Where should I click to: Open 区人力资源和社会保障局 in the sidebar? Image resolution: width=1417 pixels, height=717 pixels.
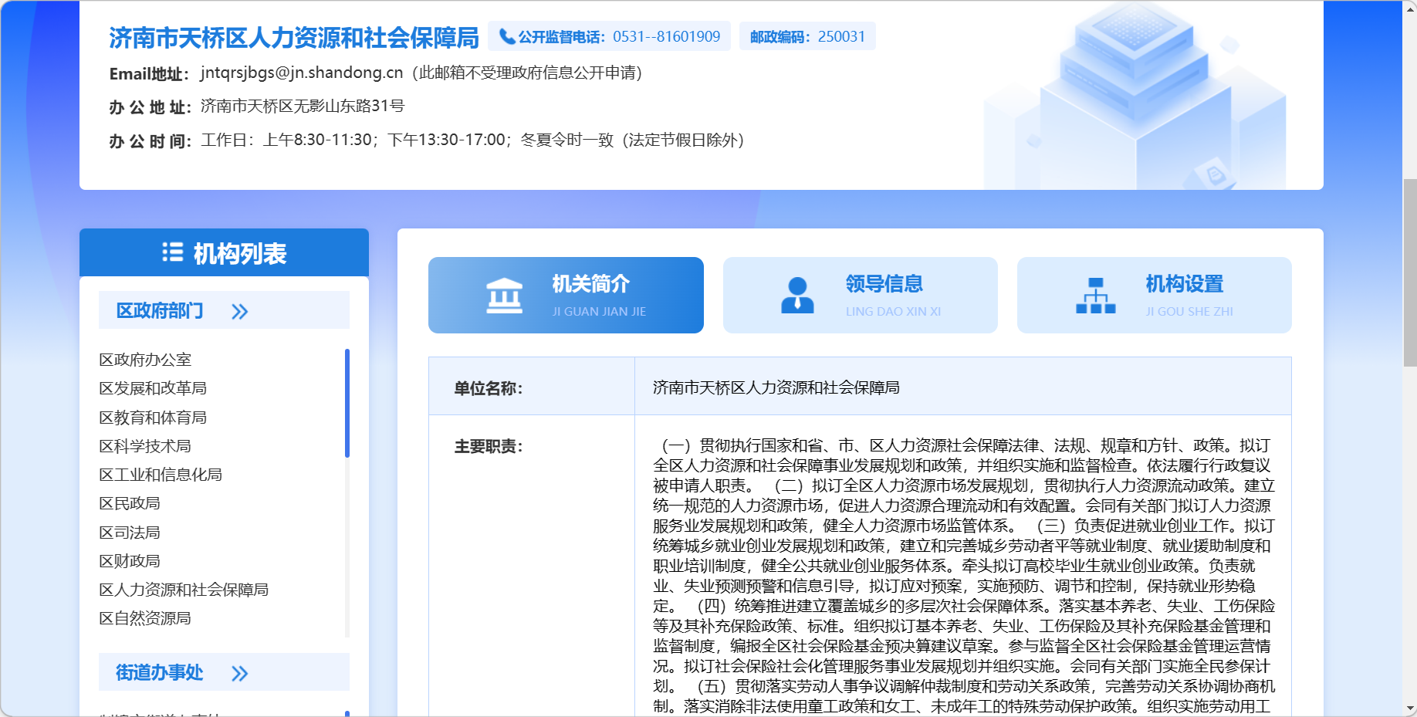[184, 590]
